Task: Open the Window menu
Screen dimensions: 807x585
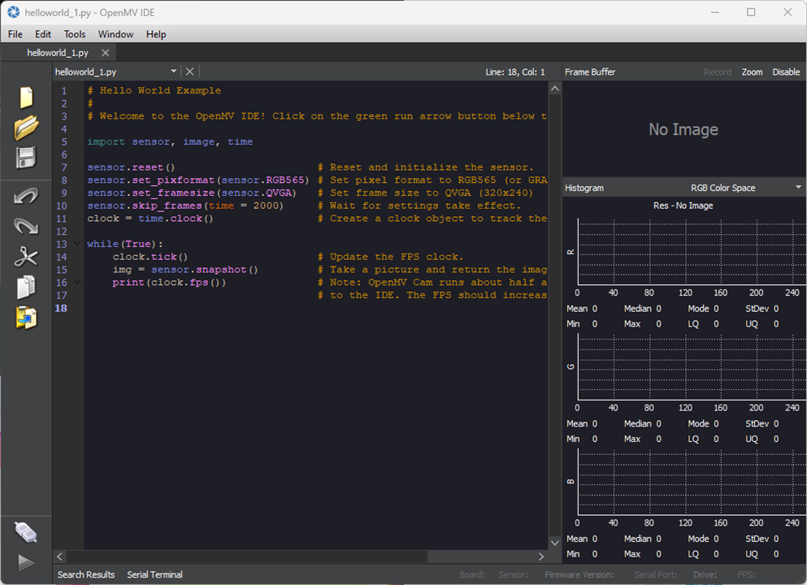Action: (115, 34)
